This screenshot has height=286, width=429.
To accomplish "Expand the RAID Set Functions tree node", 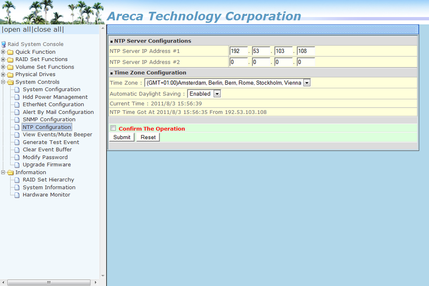I will tap(3, 59).
